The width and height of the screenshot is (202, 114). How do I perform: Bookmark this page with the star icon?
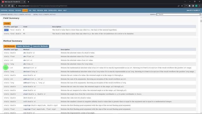[182, 6]
